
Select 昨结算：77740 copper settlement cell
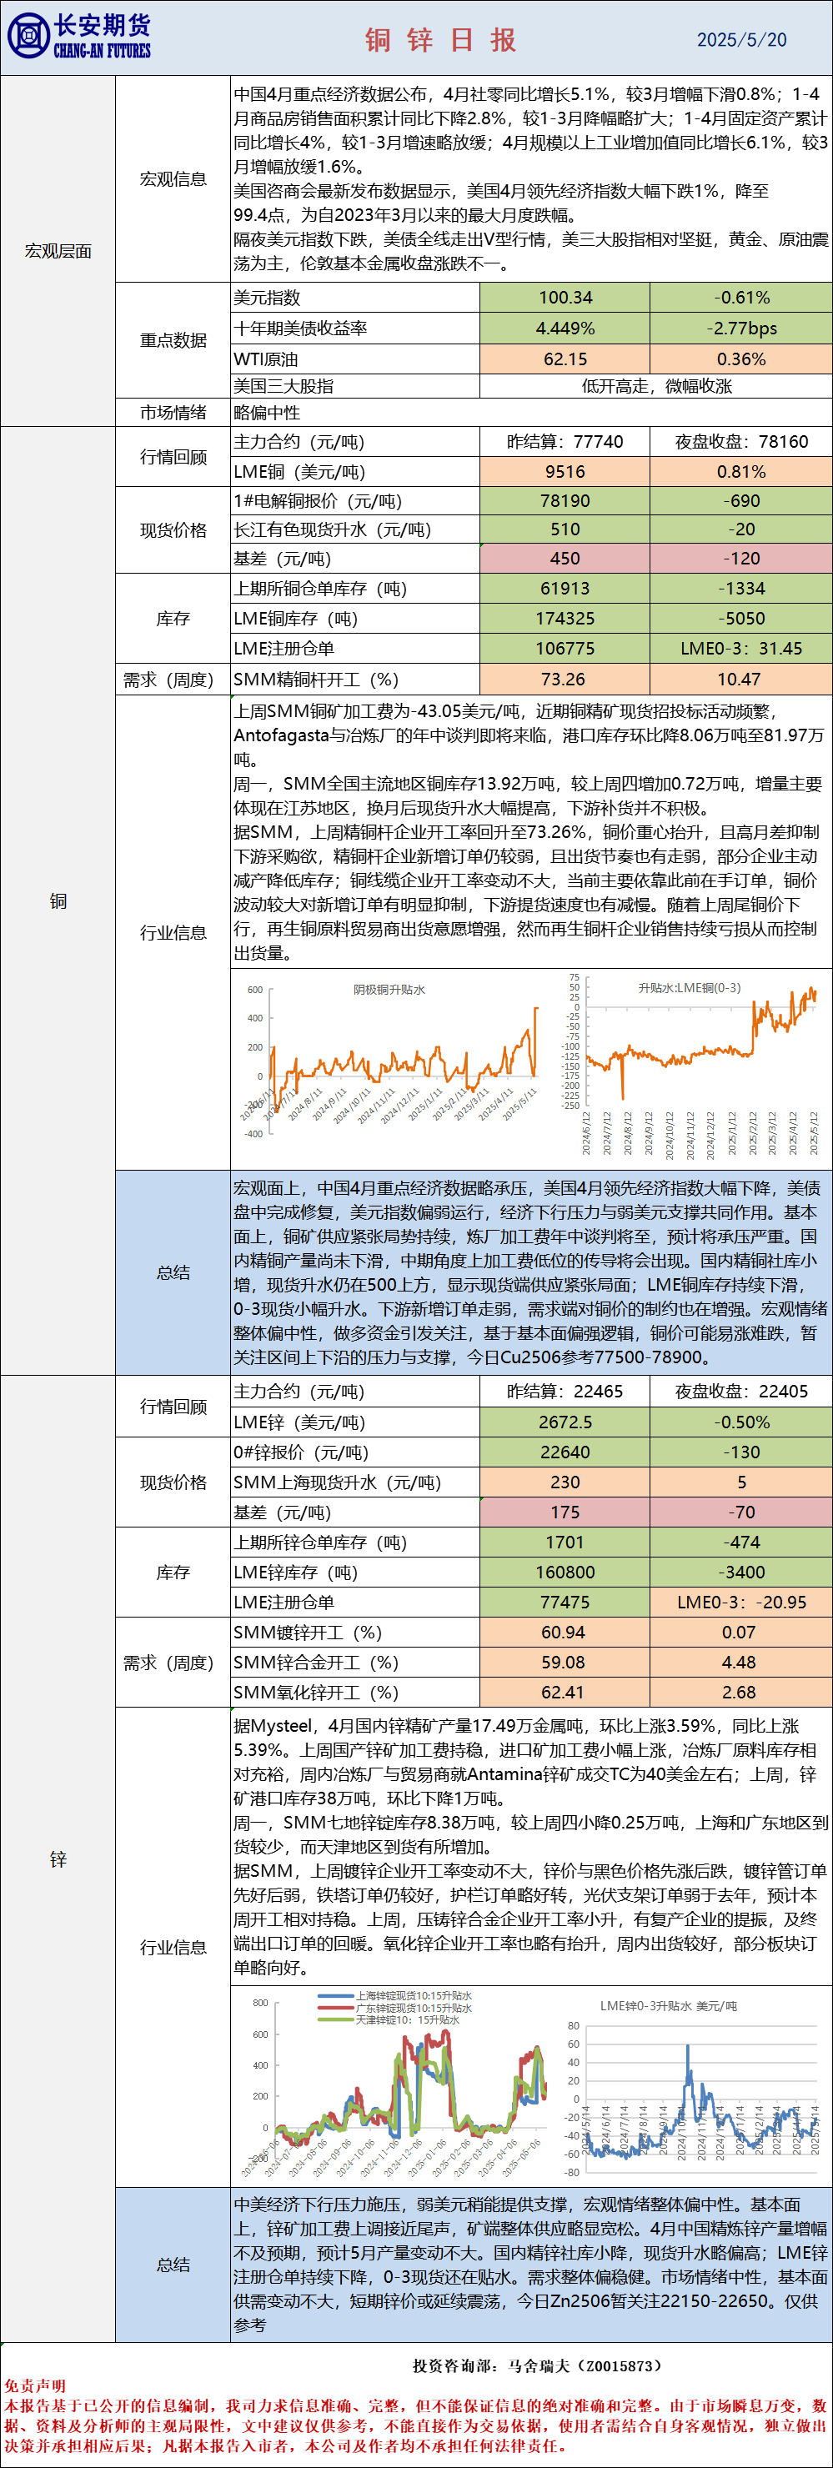(x=565, y=442)
